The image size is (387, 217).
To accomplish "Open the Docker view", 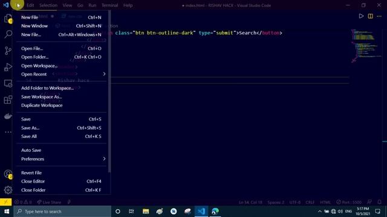I will tap(8, 116).
